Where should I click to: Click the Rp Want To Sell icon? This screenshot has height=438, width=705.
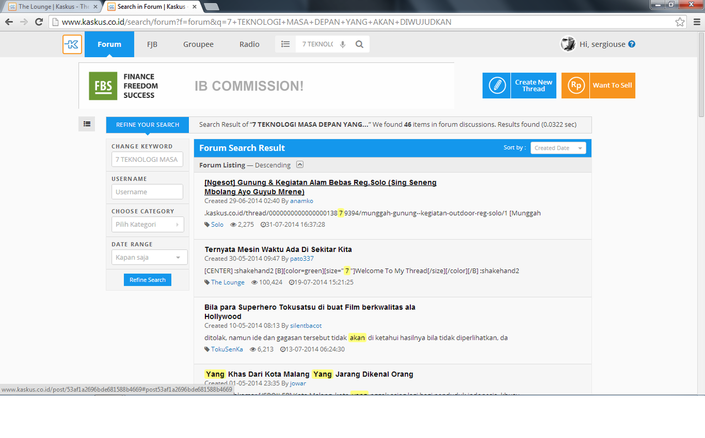(576, 85)
